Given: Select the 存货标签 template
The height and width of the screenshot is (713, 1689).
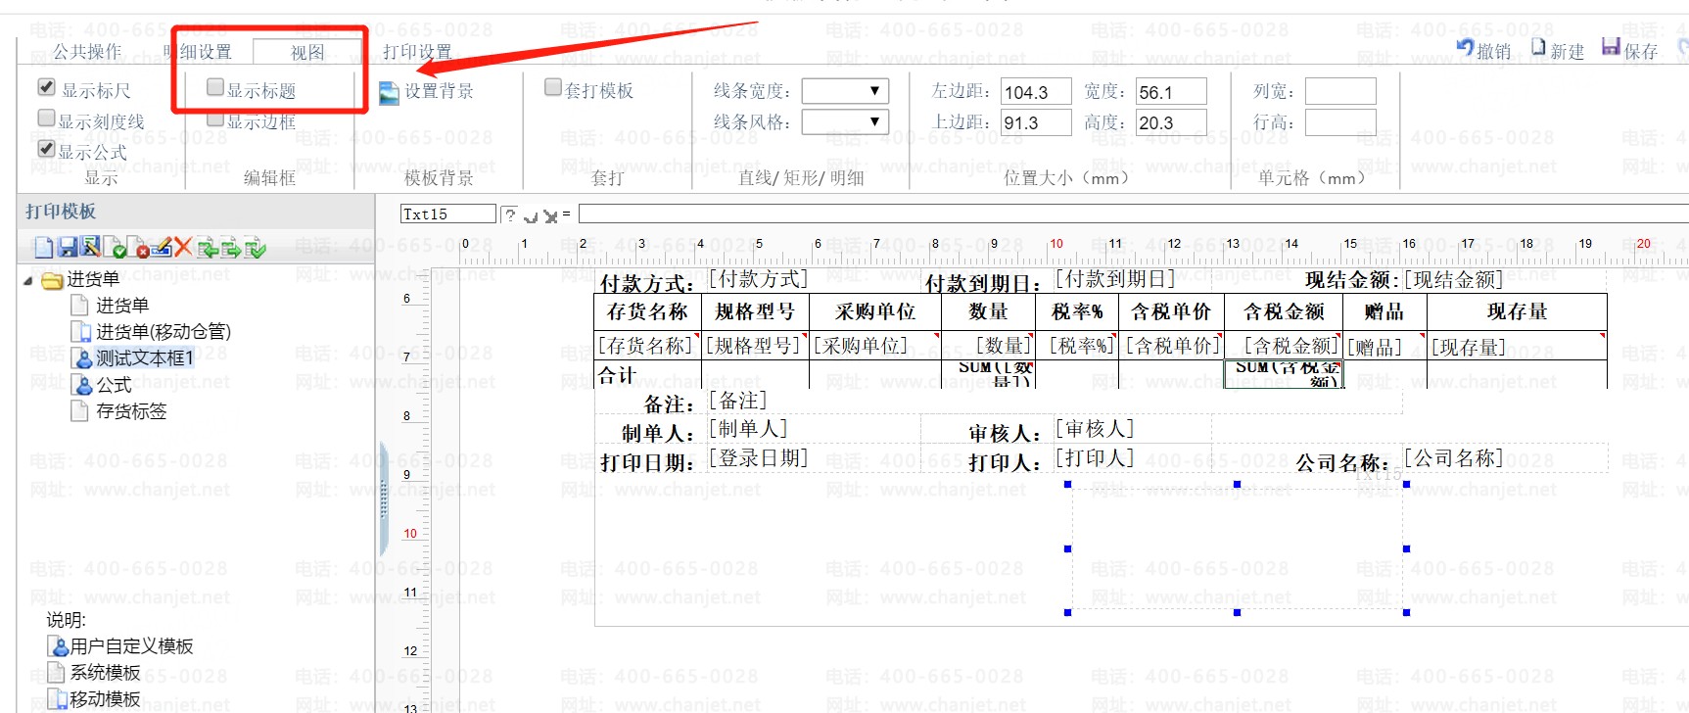Looking at the screenshot, I should tap(131, 411).
